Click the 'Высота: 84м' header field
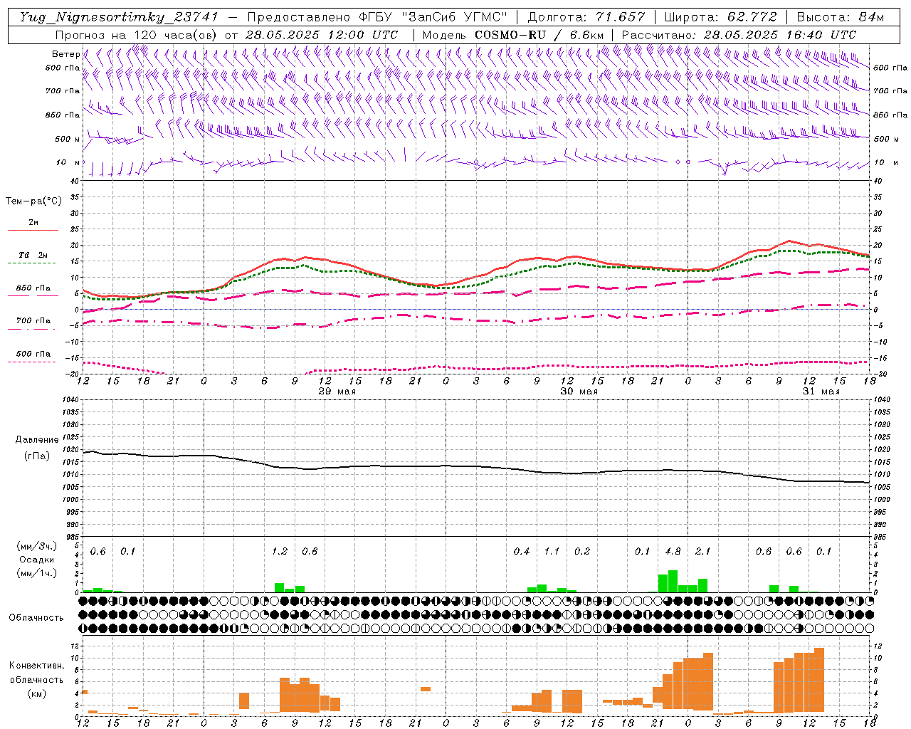 tap(840, 17)
